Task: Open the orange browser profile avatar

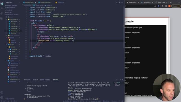Action: click(x=169, y=6)
